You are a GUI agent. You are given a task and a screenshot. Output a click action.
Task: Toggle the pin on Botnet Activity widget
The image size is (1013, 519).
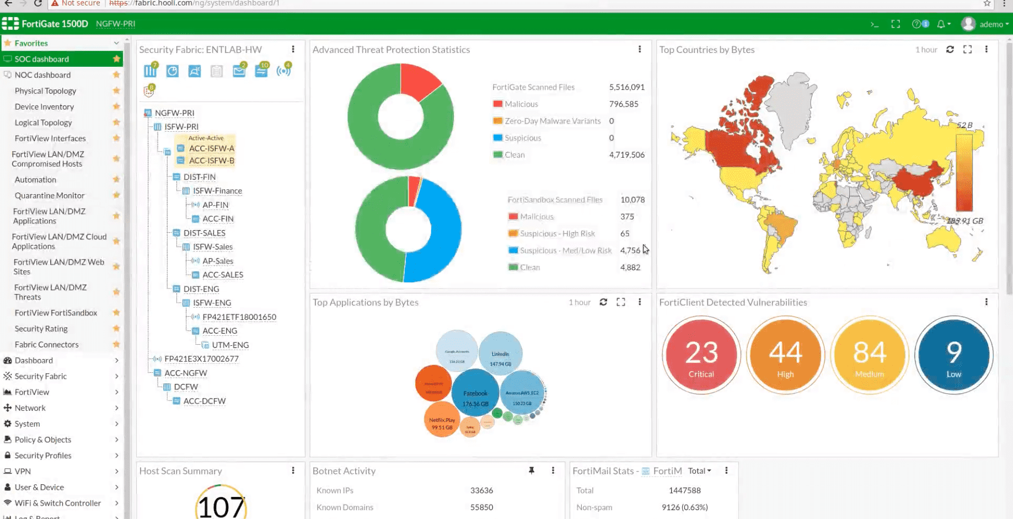click(532, 471)
